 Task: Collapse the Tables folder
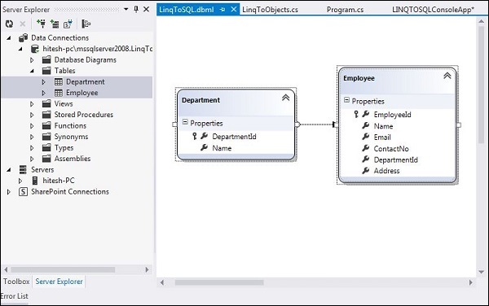point(32,71)
